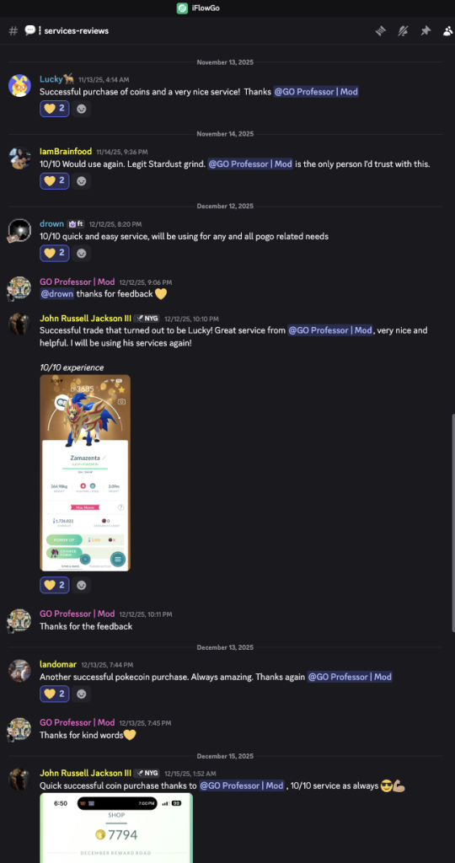Add reaction under the Zamazenta image post
This screenshot has width=455, height=863.
[82, 585]
